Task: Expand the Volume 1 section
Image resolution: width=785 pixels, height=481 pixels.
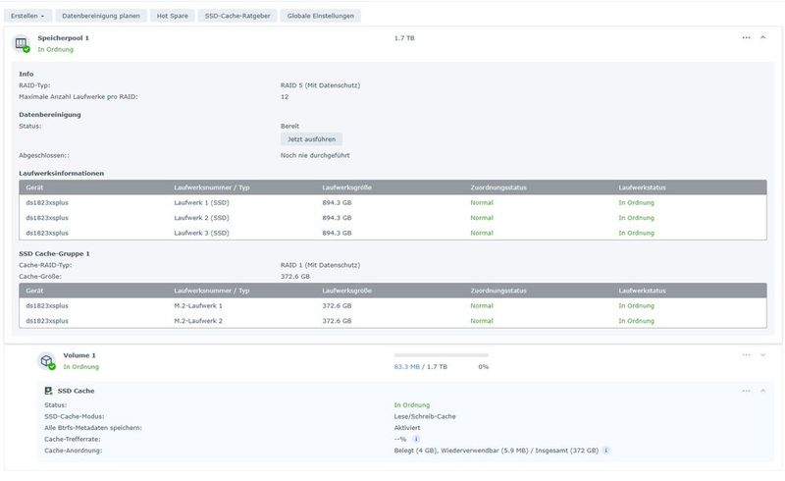Action: (x=763, y=354)
